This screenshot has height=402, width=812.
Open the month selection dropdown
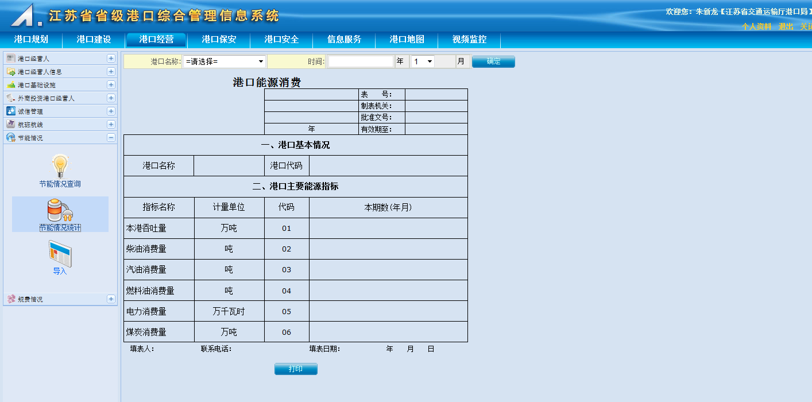[x=422, y=61]
